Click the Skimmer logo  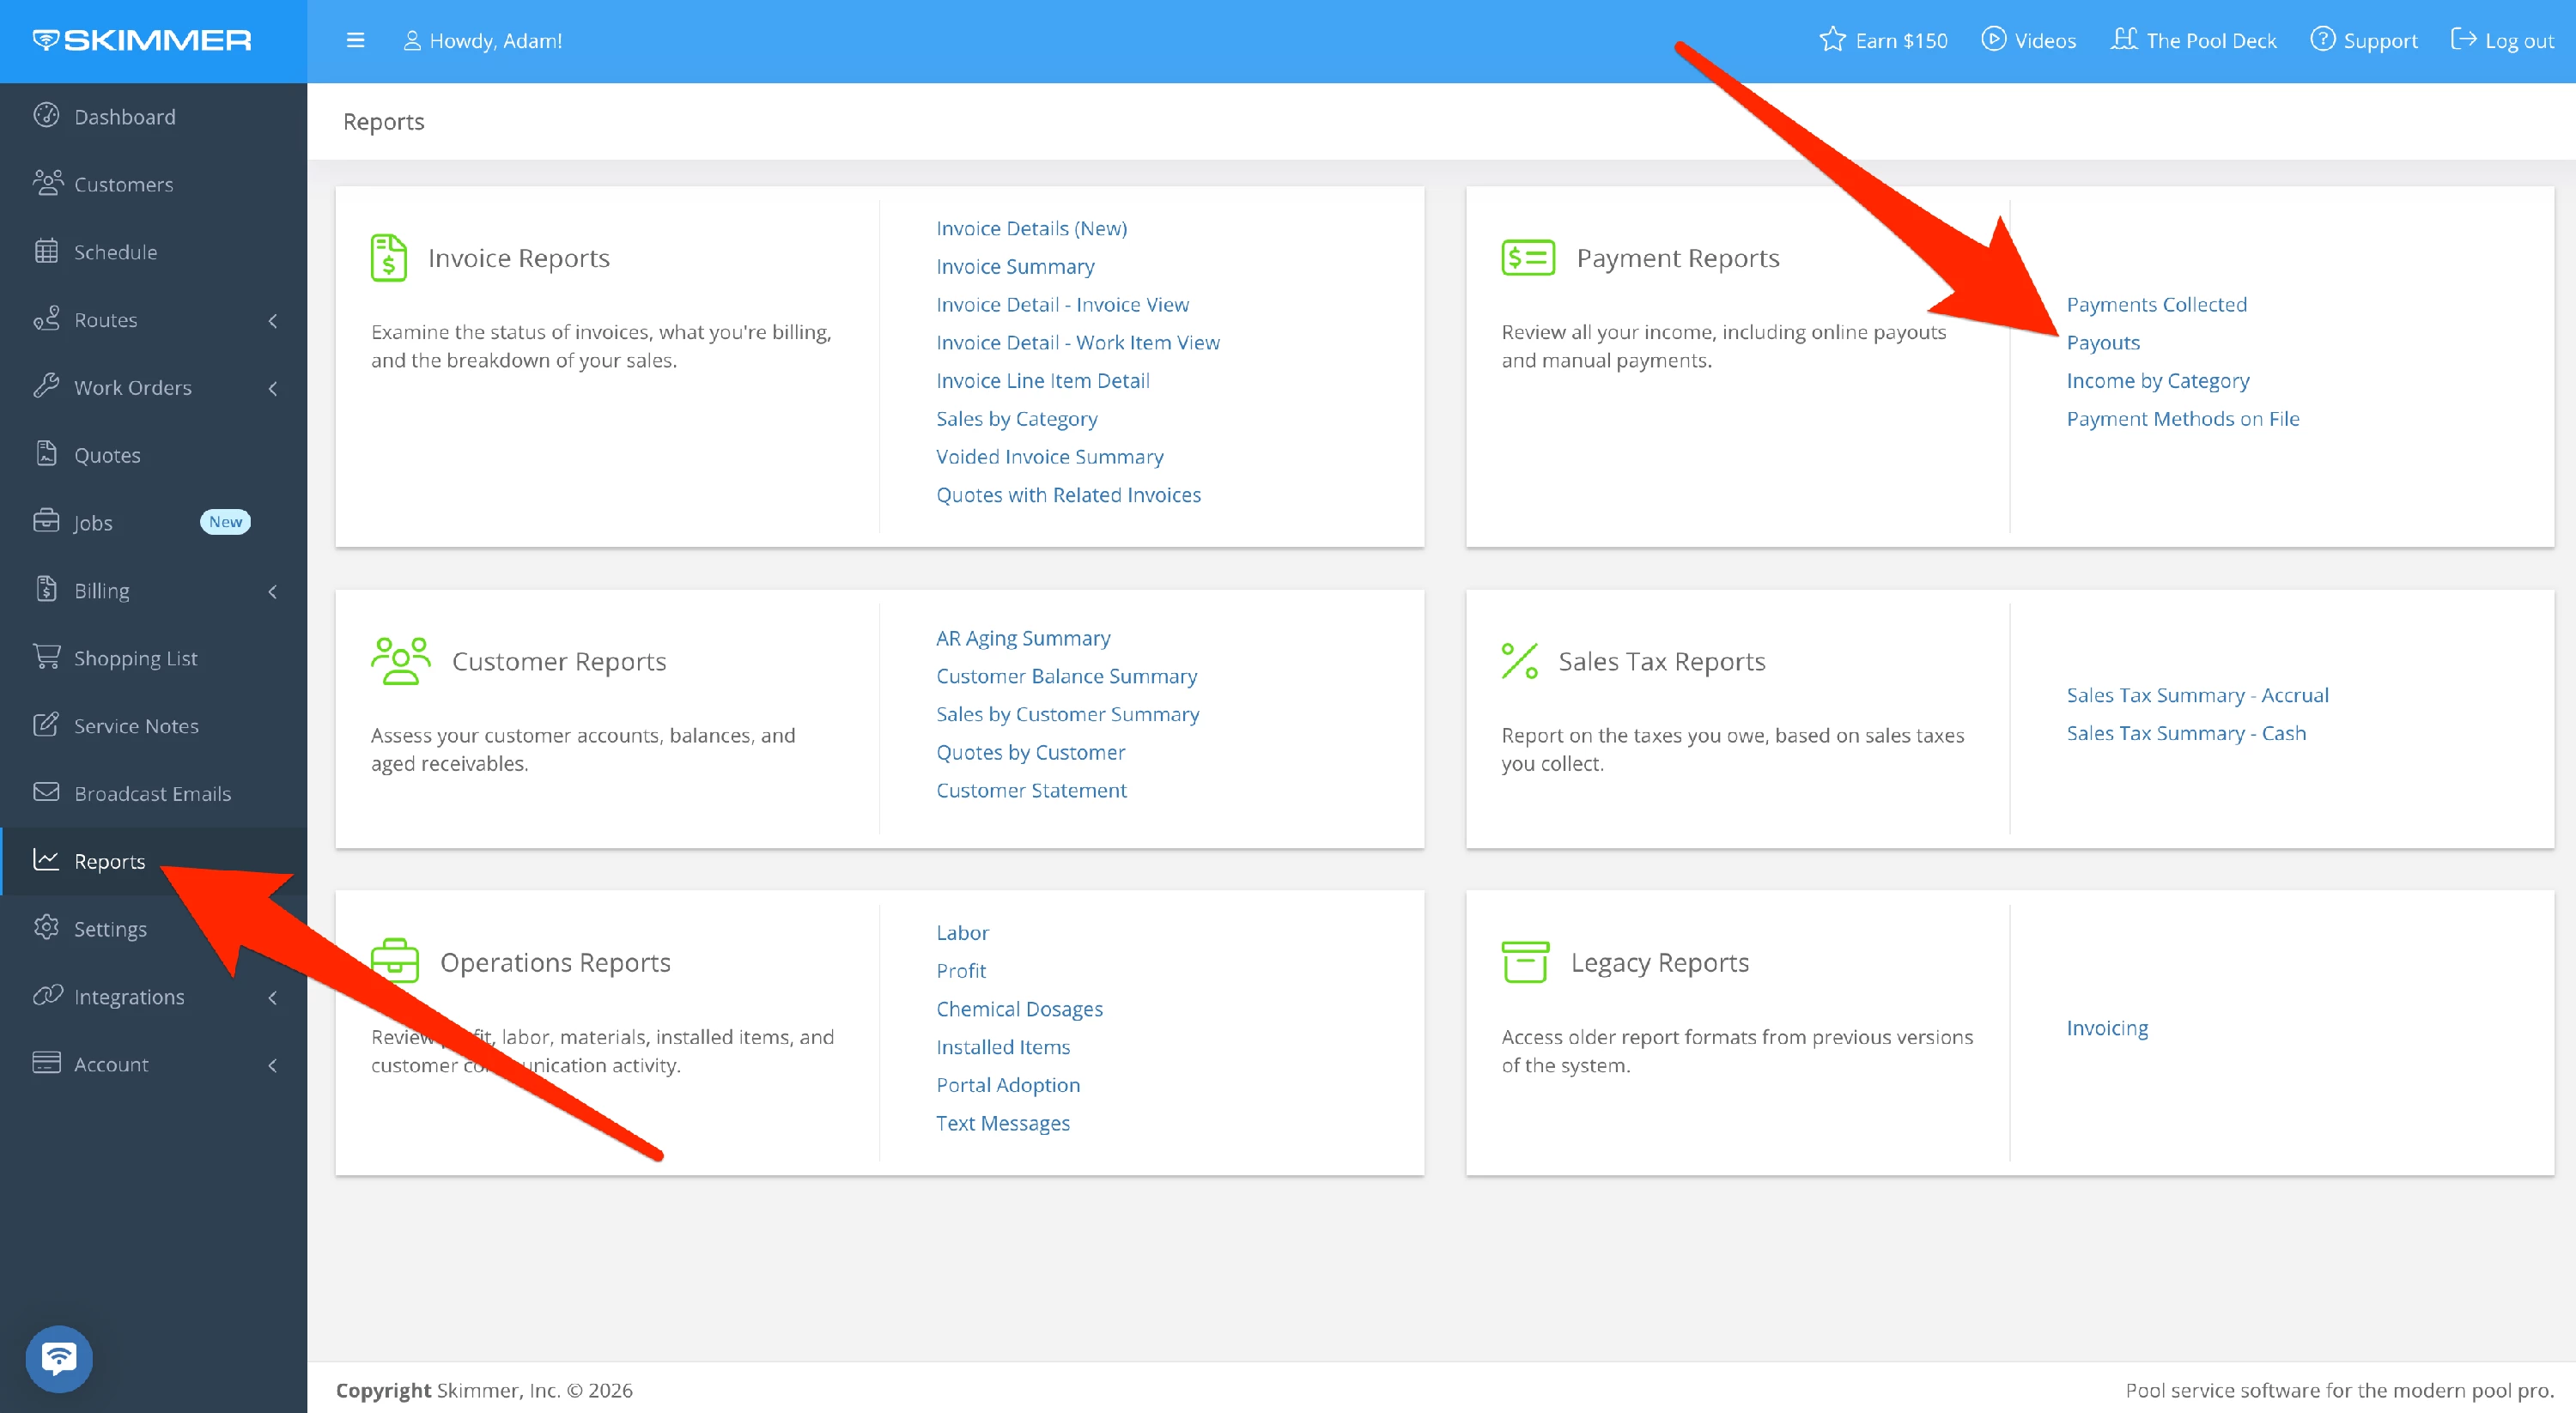pyautogui.click(x=142, y=40)
